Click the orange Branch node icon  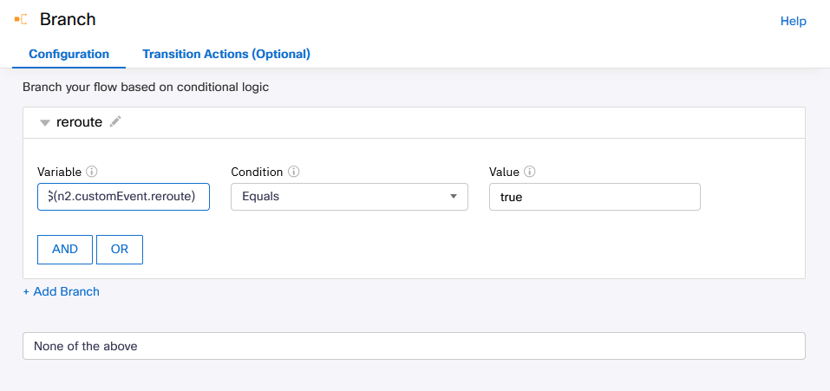point(21,19)
